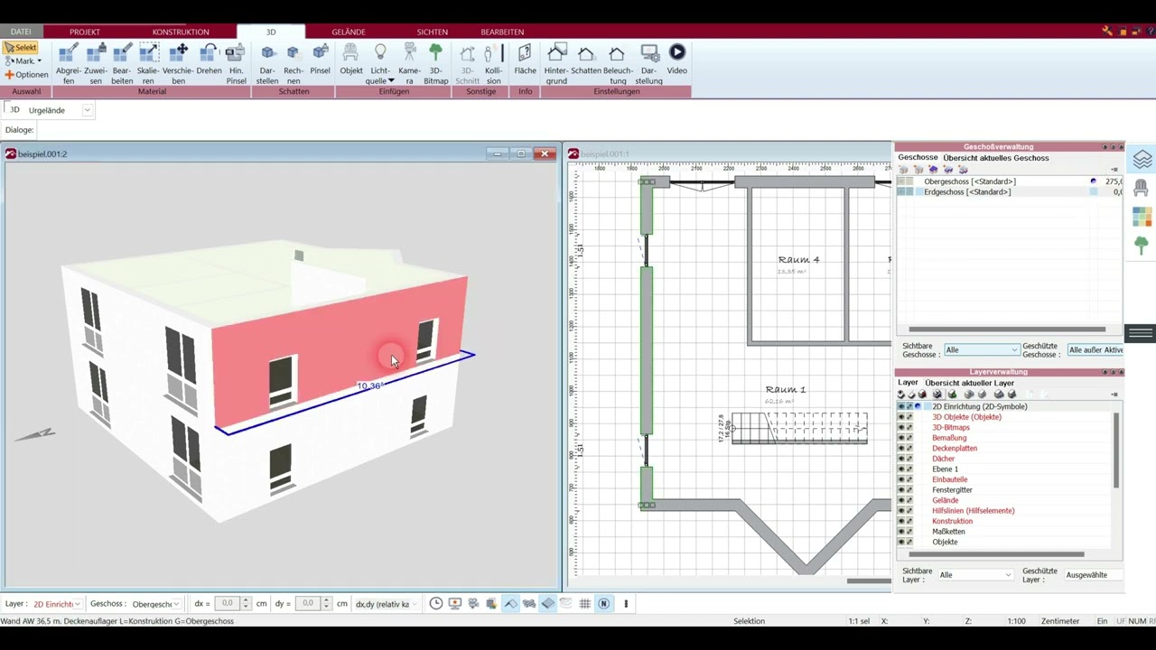
Task: Insert a Kamera
Action: click(x=409, y=63)
